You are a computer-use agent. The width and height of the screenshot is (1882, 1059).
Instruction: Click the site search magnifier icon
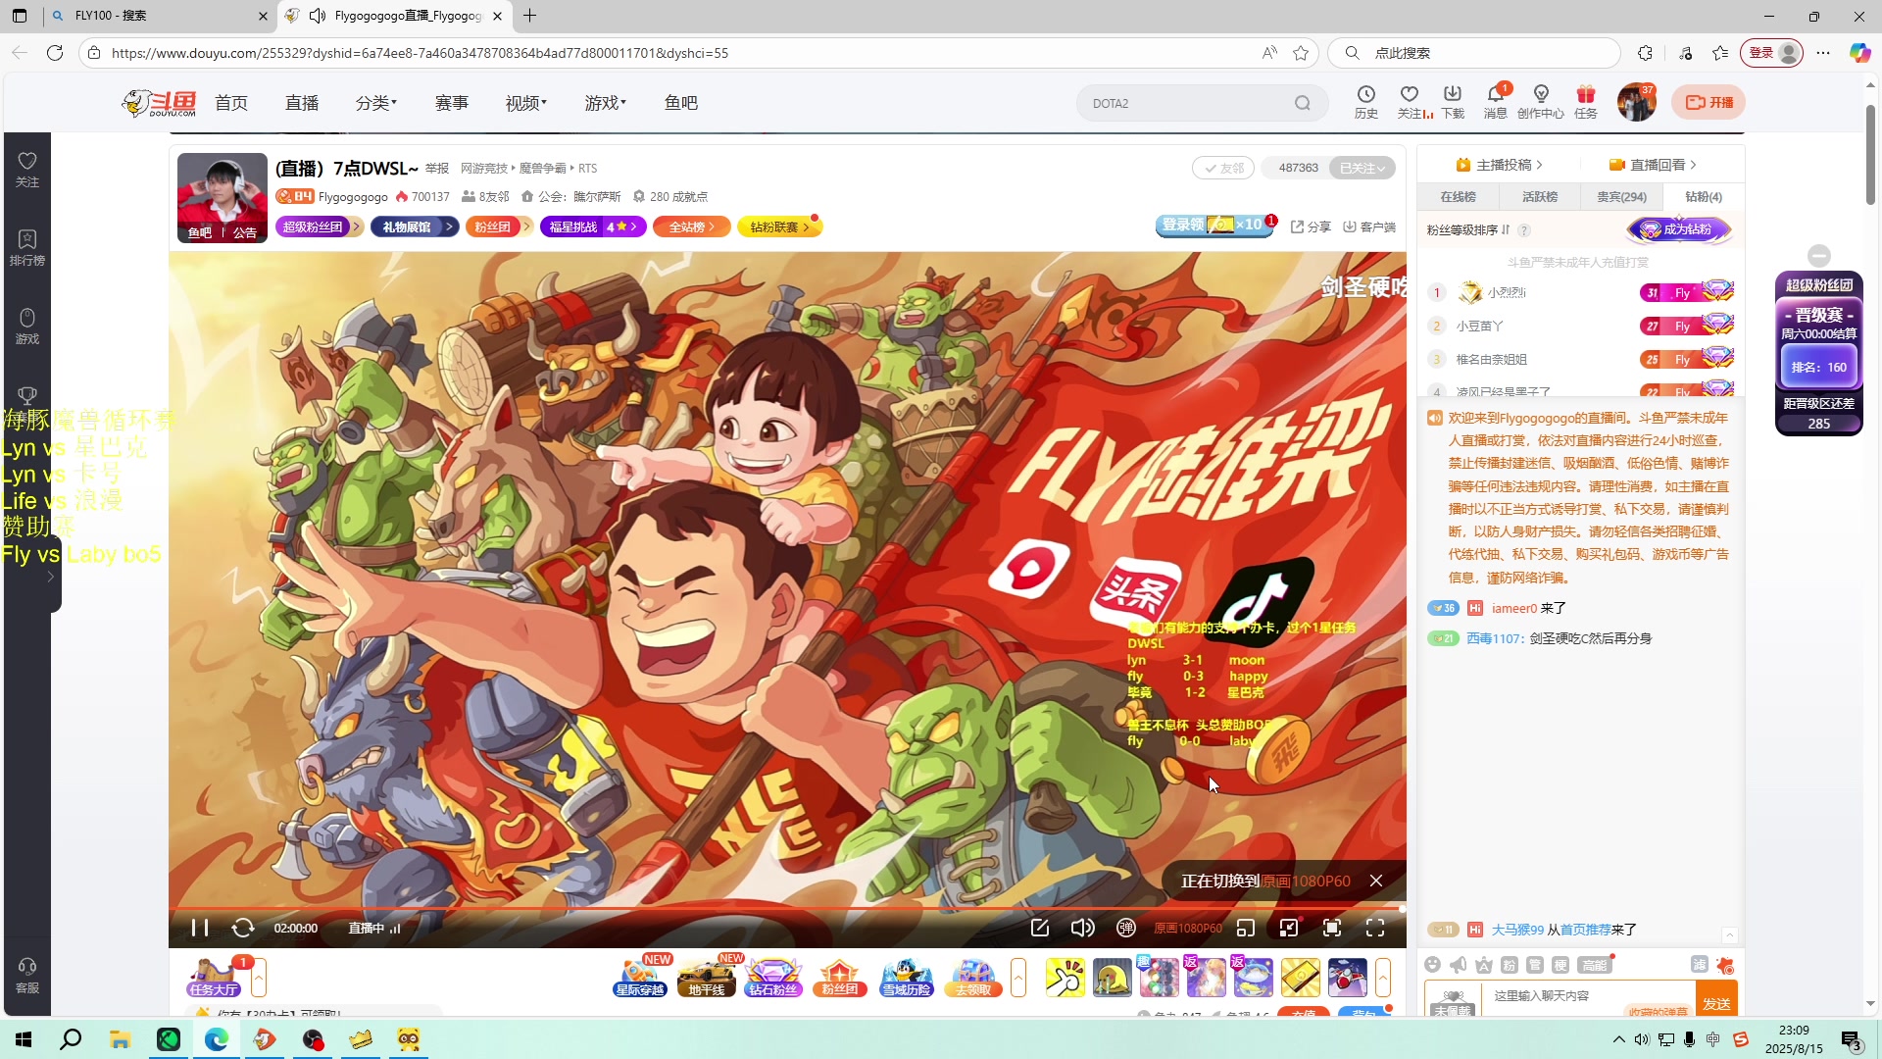click(x=1303, y=103)
